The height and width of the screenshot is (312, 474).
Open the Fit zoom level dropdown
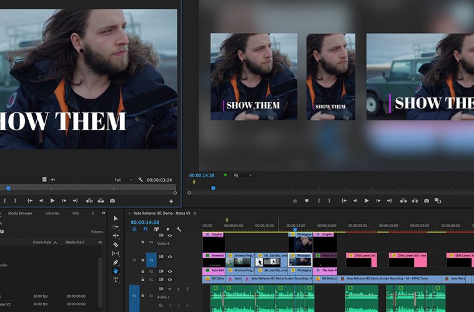click(244, 175)
